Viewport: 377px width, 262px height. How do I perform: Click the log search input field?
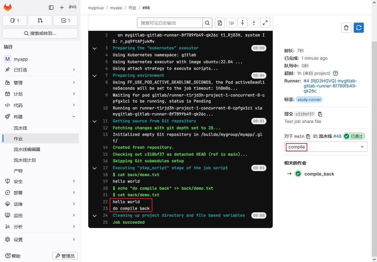point(170,23)
